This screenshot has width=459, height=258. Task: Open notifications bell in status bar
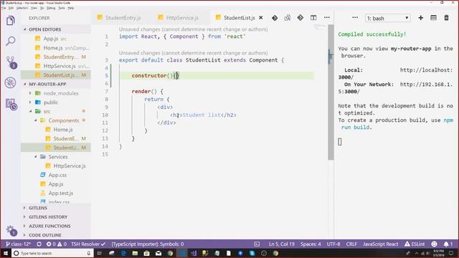(448, 244)
